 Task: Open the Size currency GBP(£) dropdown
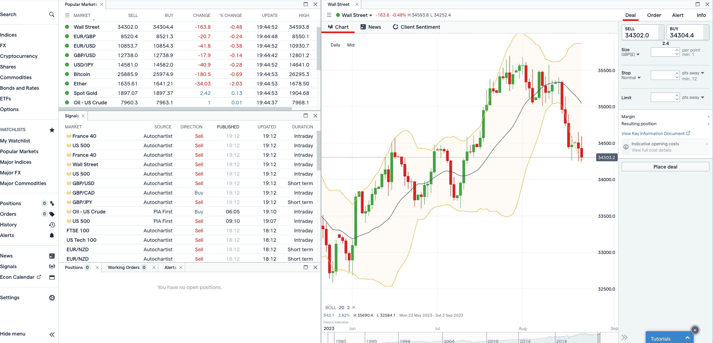631,55
